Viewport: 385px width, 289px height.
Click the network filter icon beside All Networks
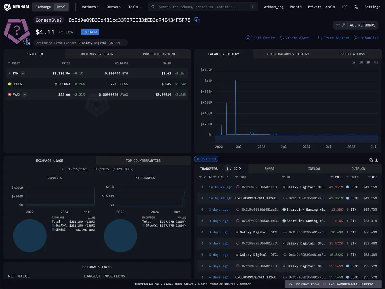338,25
